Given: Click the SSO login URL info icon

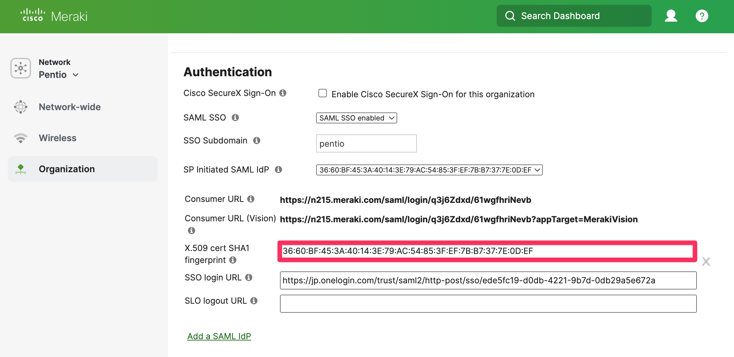Looking at the screenshot, I should point(249,278).
